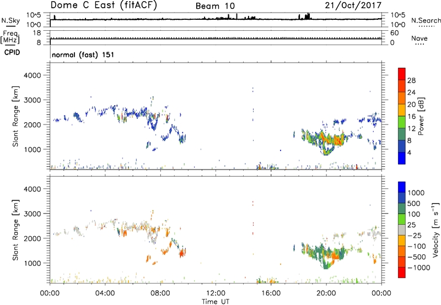Click the "CPID" row label
The image size is (441, 305).
(x=12, y=52)
